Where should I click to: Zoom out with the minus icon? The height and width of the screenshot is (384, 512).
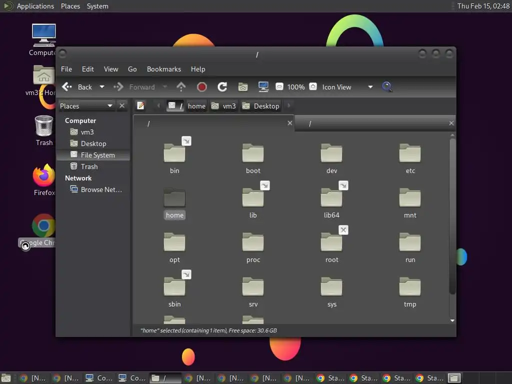point(279,86)
